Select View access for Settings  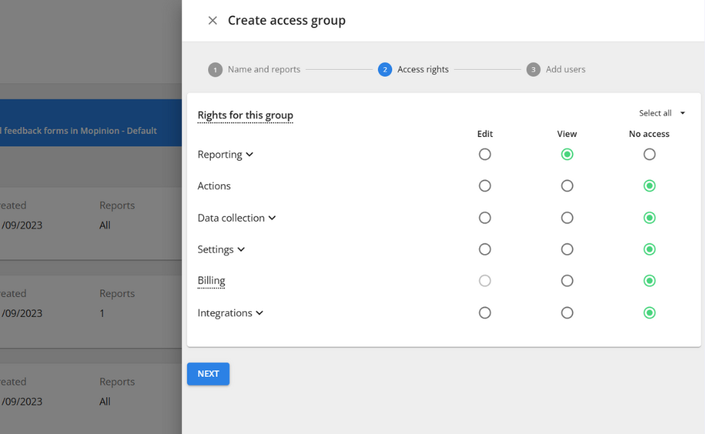[567, 249]
